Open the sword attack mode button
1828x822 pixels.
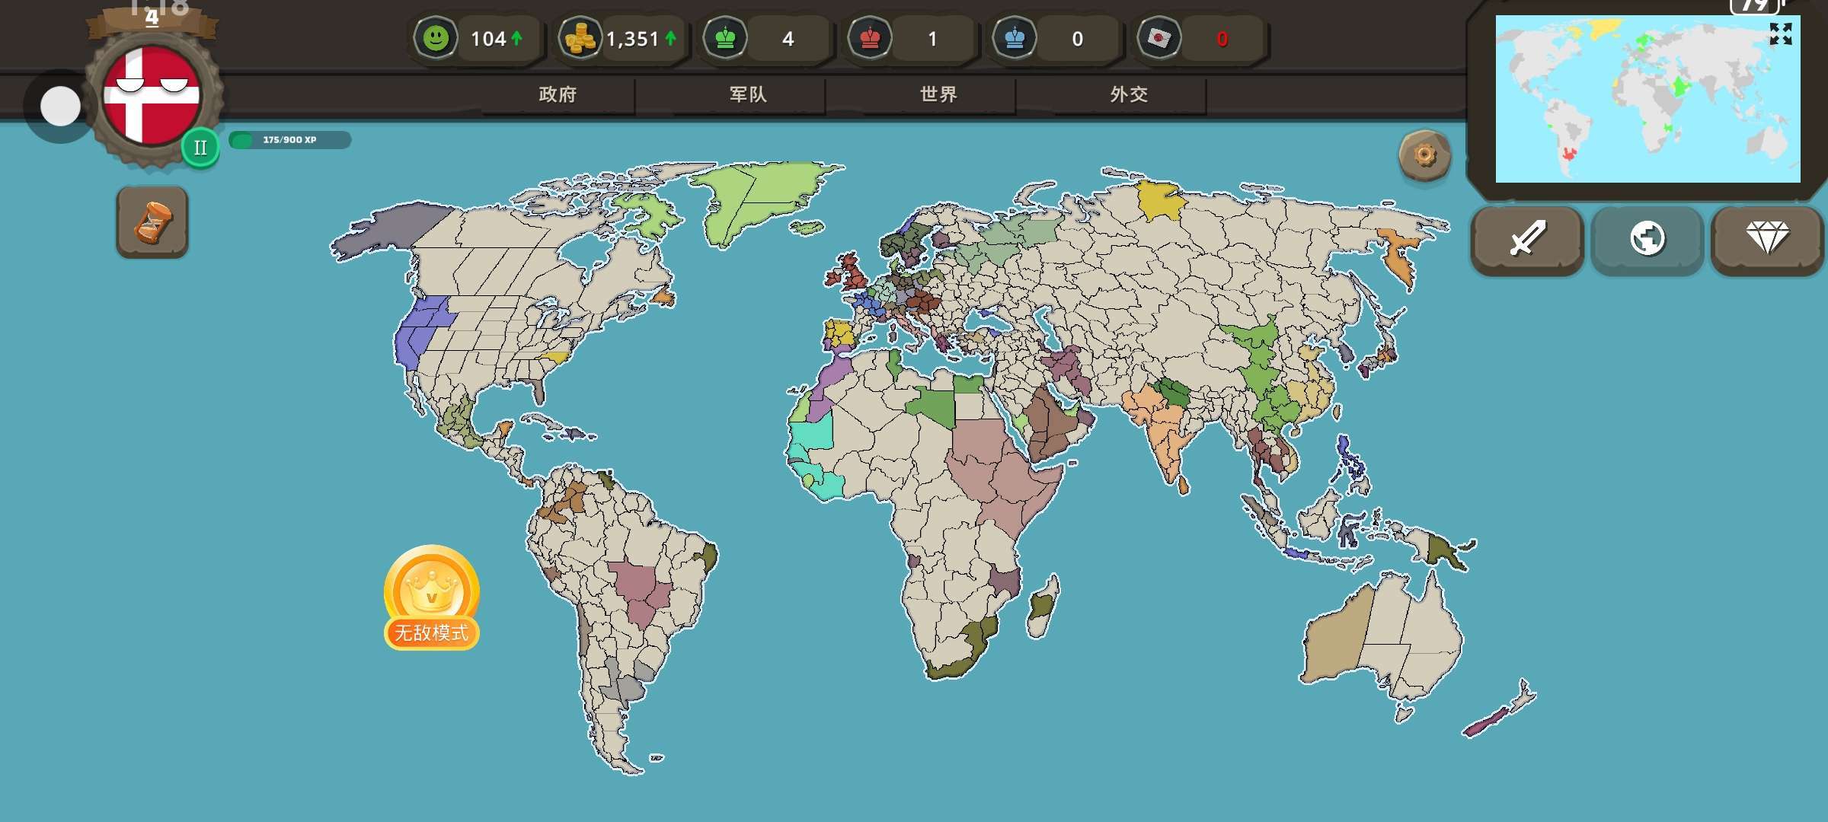(1527, 239)
